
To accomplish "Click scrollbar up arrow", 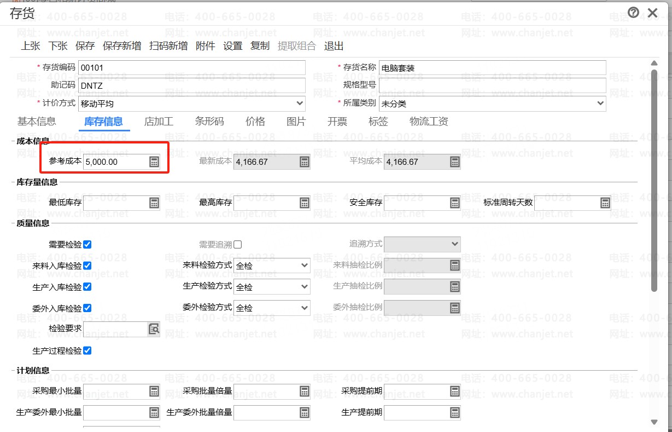I will pos(655,63).
